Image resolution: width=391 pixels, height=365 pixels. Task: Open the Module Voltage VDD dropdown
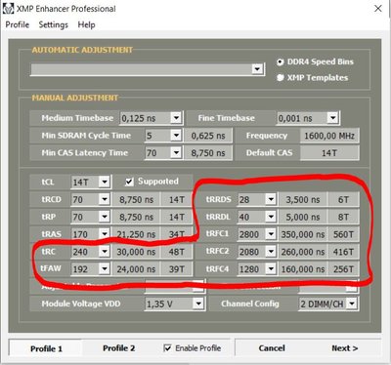[x=197, y=304]
